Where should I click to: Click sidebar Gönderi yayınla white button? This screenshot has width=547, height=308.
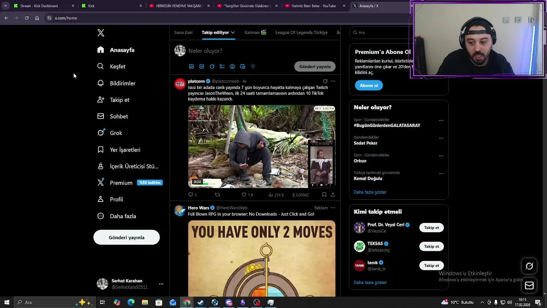126,237
